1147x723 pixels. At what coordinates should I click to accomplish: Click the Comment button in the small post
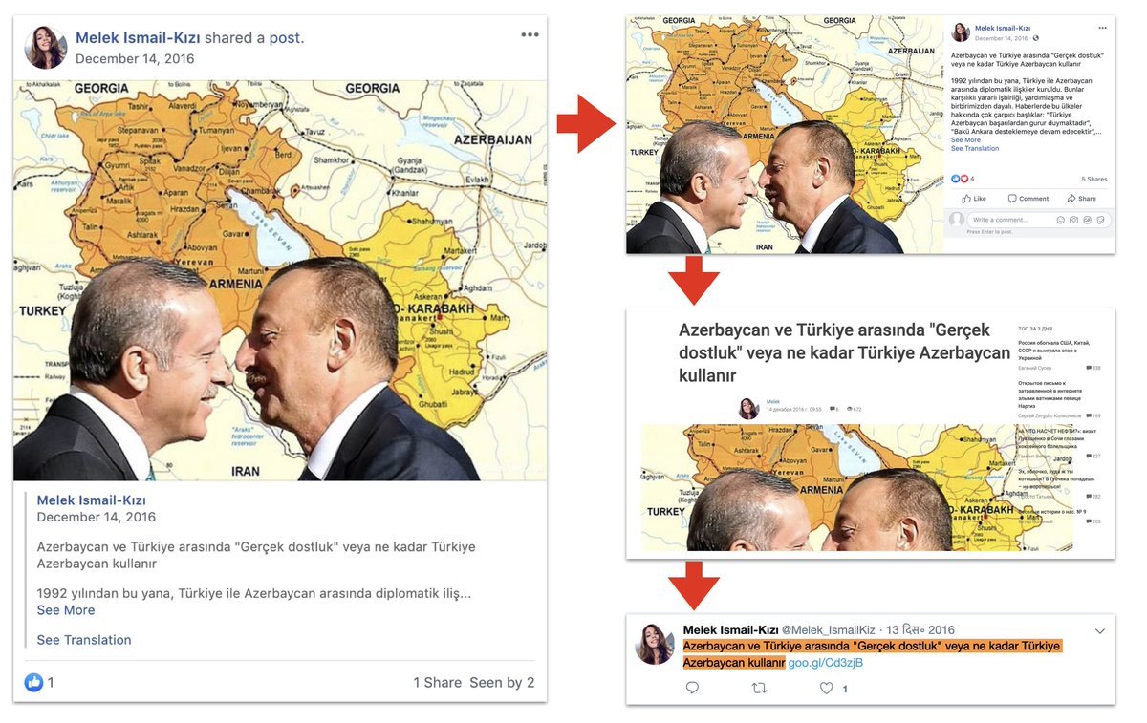pos(1028,199)
